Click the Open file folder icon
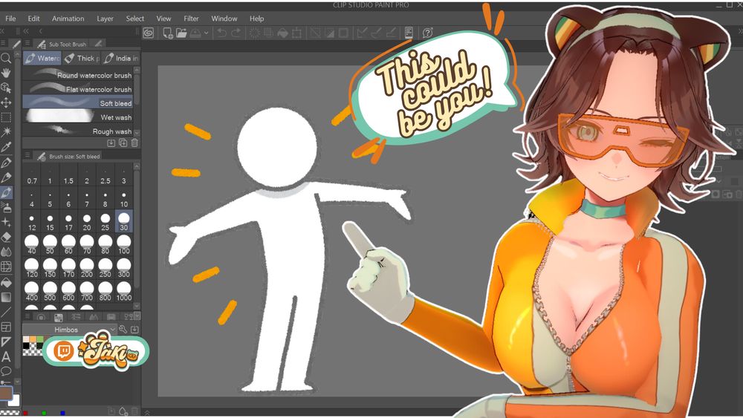 tap(181, 33)
